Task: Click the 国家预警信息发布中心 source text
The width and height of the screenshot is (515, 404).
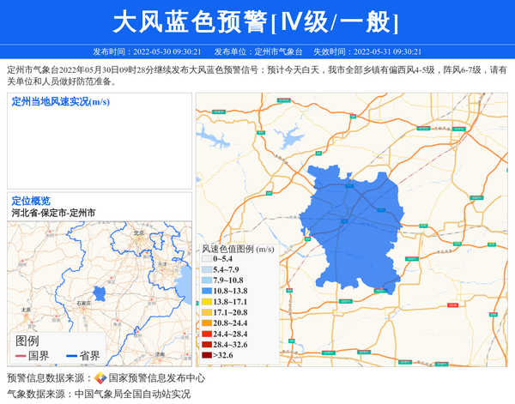Action: [157, 378]
